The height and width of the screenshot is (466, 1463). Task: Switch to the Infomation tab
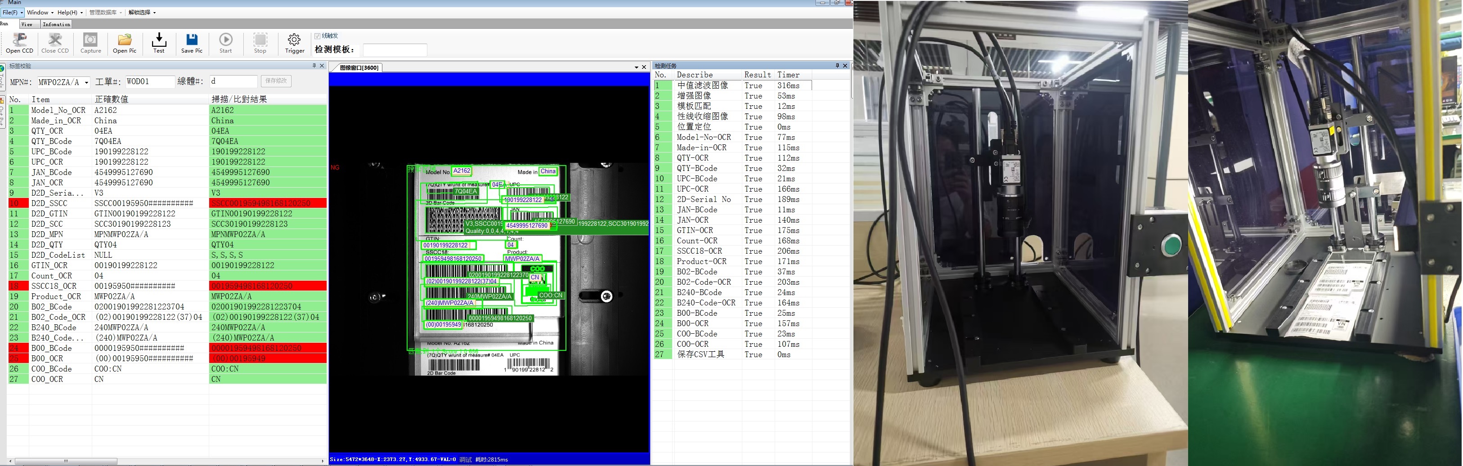pyautogui.click(x=56, y=24)
